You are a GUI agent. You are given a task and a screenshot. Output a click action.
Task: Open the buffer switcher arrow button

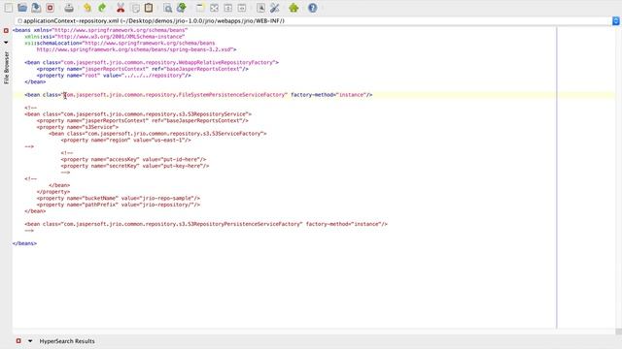[x=615, y=20]
